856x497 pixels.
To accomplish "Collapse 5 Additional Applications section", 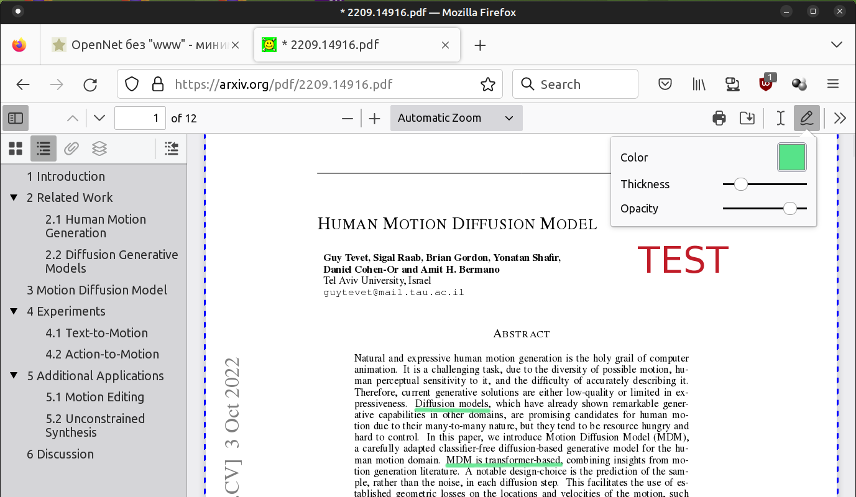I will (14, 376).
